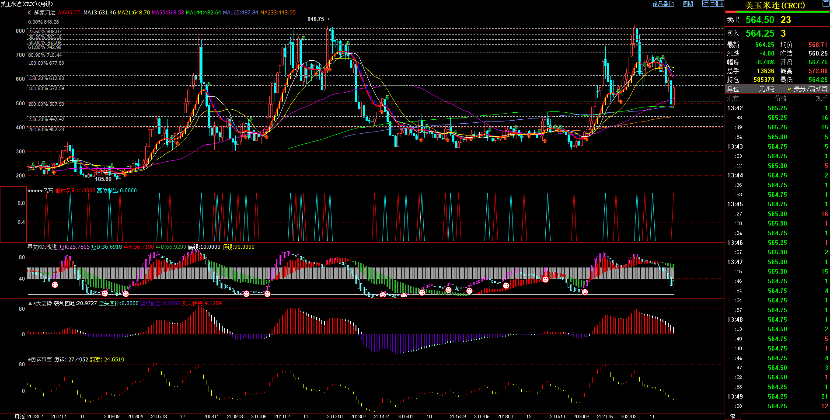Open the 商品叠加 overlay menu
Viewport: 830px width, 420px height.
click(663, 4)
